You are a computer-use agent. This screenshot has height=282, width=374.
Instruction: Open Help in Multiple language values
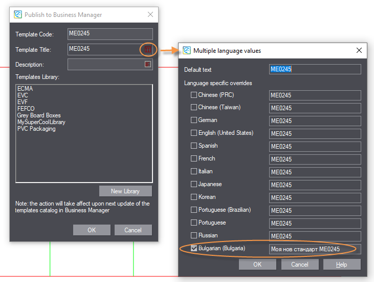341,265
